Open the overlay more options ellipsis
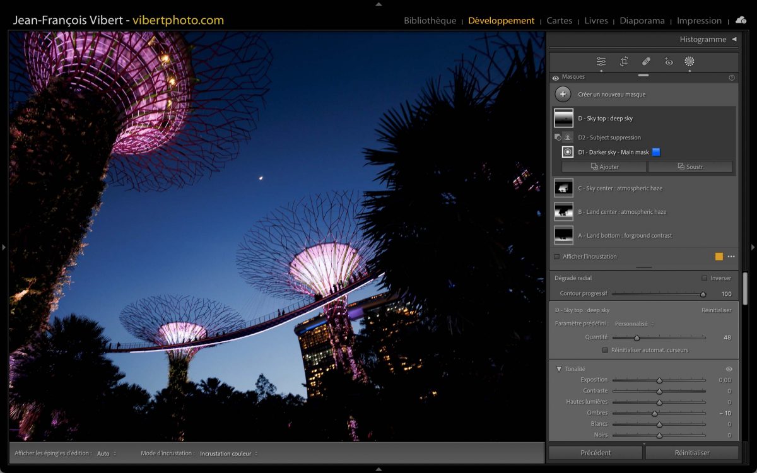The width and height of the screenshot is (757, 473). click(x=731, y=257)
